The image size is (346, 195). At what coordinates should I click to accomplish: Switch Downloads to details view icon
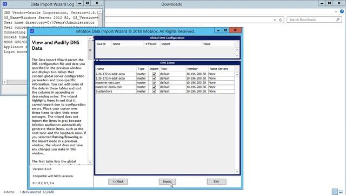pyautogui.click(x=335, y=192)
